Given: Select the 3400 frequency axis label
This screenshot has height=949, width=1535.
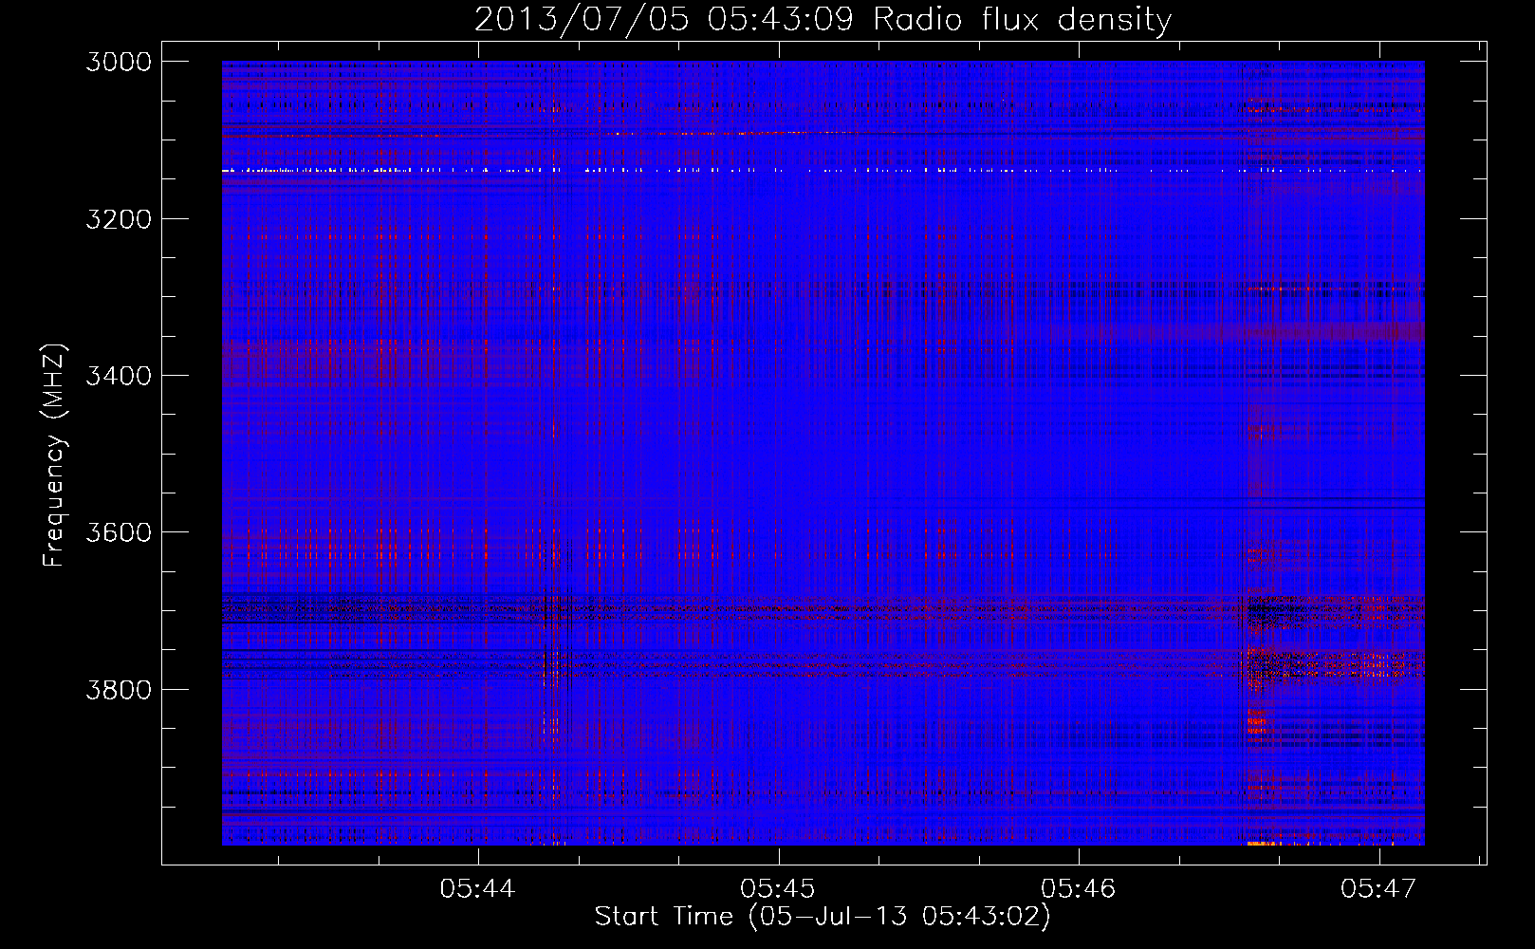Looking at the screenshot, I should (119, 376).
